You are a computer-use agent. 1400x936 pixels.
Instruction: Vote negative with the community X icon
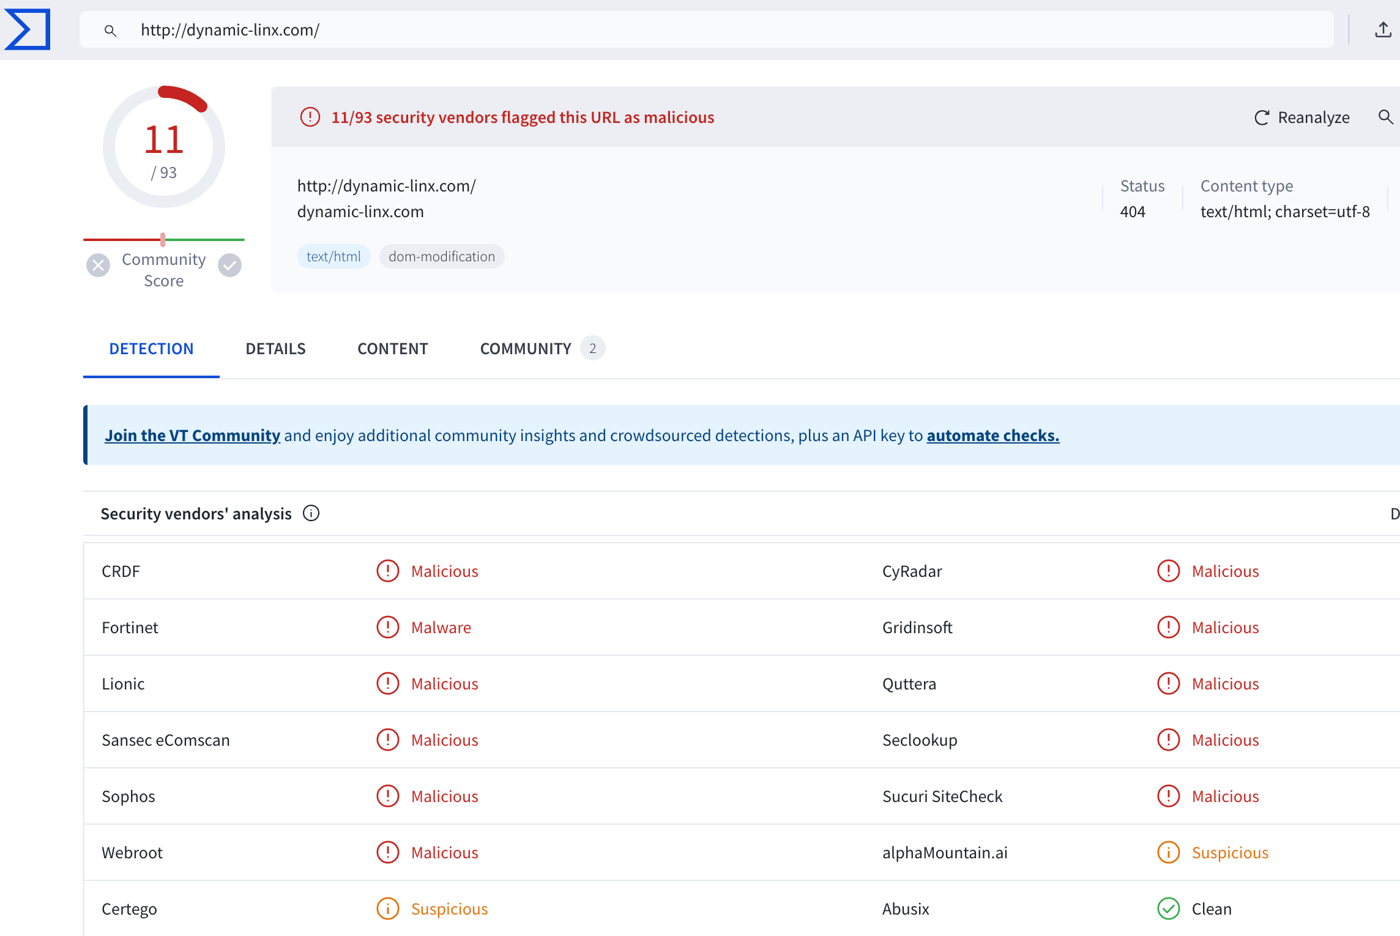tap(98, 266)
